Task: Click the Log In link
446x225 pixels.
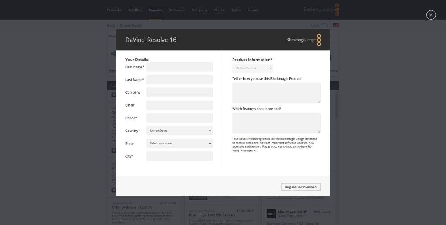Action: (x=315, y=26)
